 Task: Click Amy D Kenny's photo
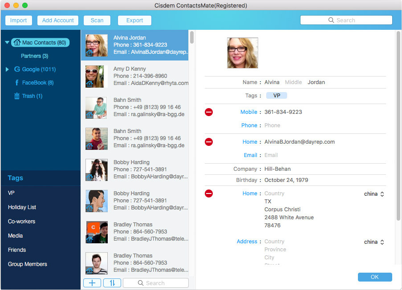tap(97, 77)
